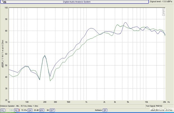
Task: Click the In1 input channel button
Action: click(x=2, y=110)
